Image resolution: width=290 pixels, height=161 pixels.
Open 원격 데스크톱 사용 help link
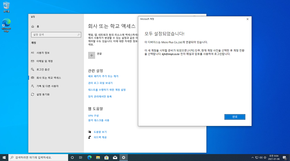pos(99,120)
